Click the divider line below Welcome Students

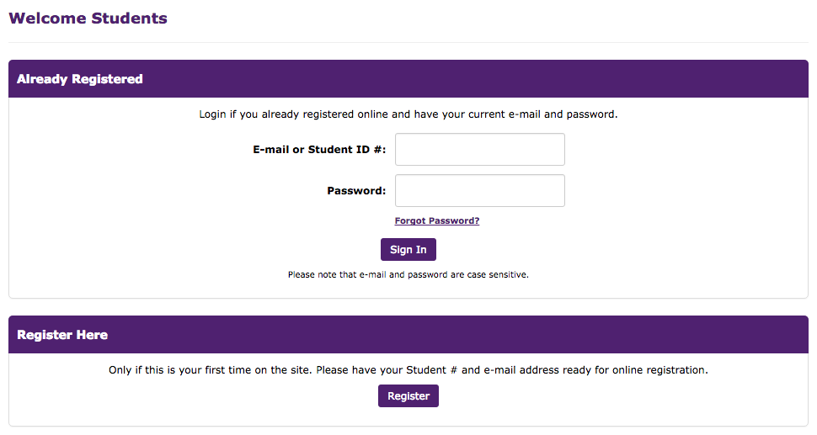tap(408, 42)
